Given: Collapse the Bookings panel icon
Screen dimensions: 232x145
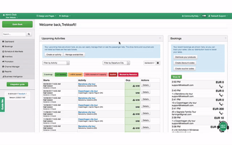Looking at the screenshot, I should click(x=225, y=38).
